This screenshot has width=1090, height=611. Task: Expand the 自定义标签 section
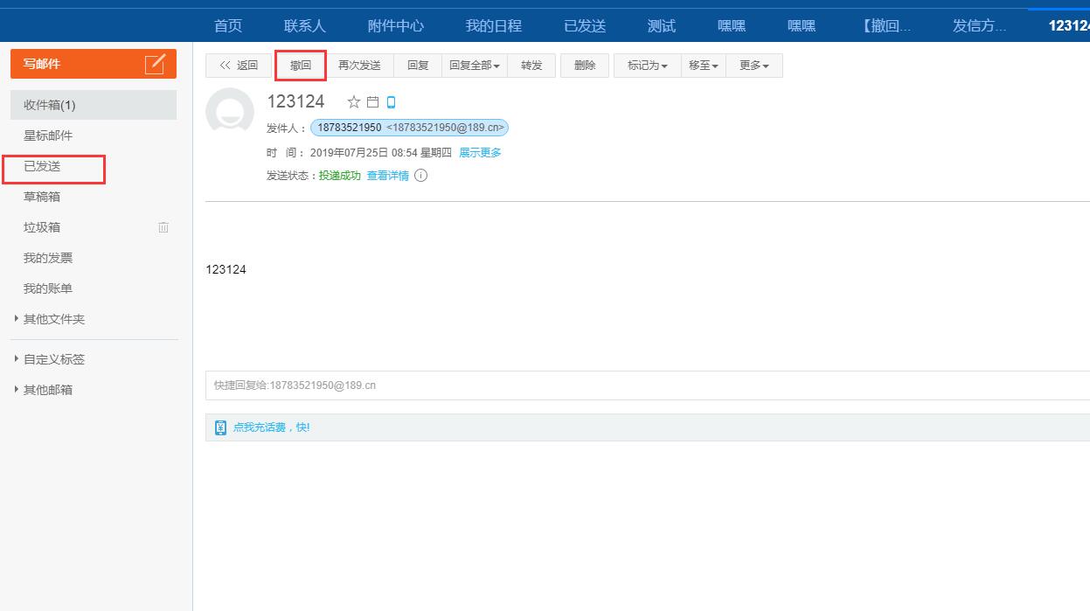[x=17, y=359]
